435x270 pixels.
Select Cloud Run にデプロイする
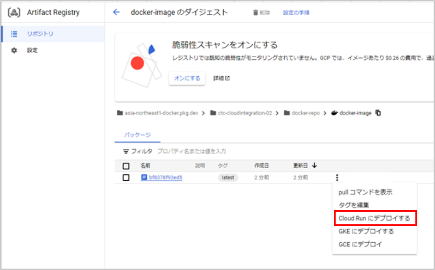pyautogui.click(x=374, y=218)
